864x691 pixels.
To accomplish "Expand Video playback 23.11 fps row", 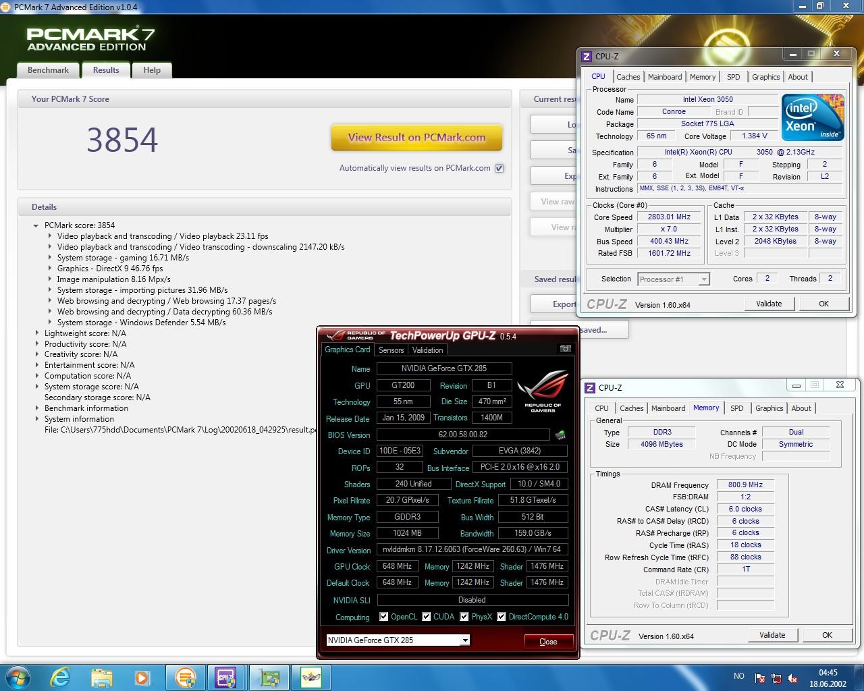I will tap(49, 236).
